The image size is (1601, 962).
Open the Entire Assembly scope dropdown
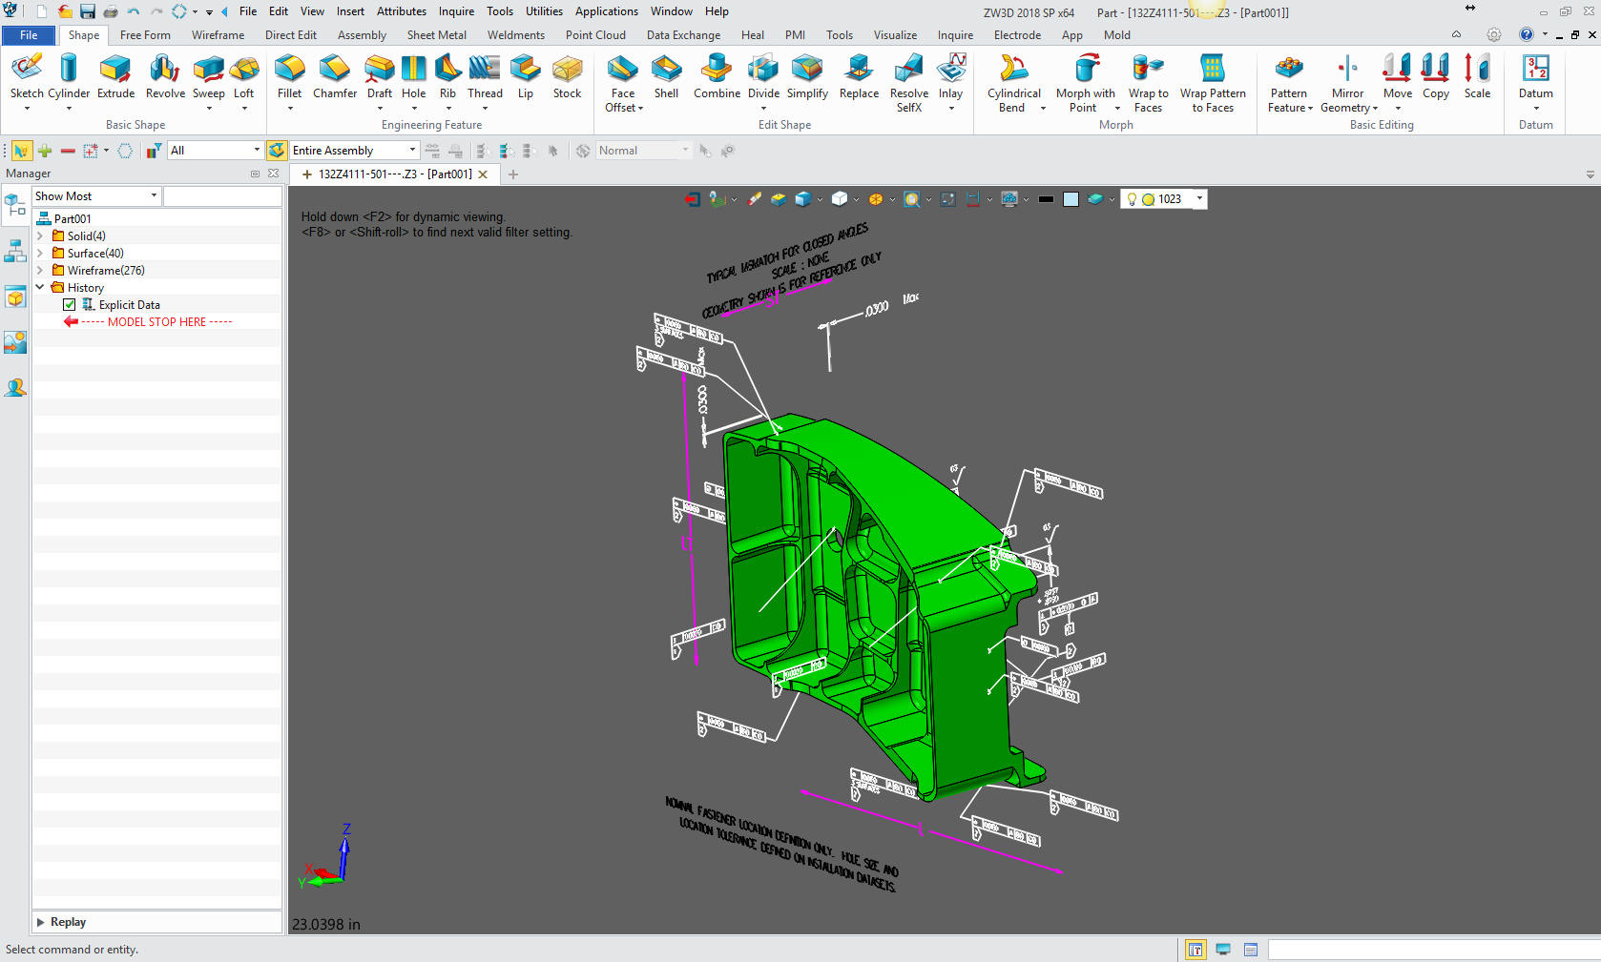point(353,151)
